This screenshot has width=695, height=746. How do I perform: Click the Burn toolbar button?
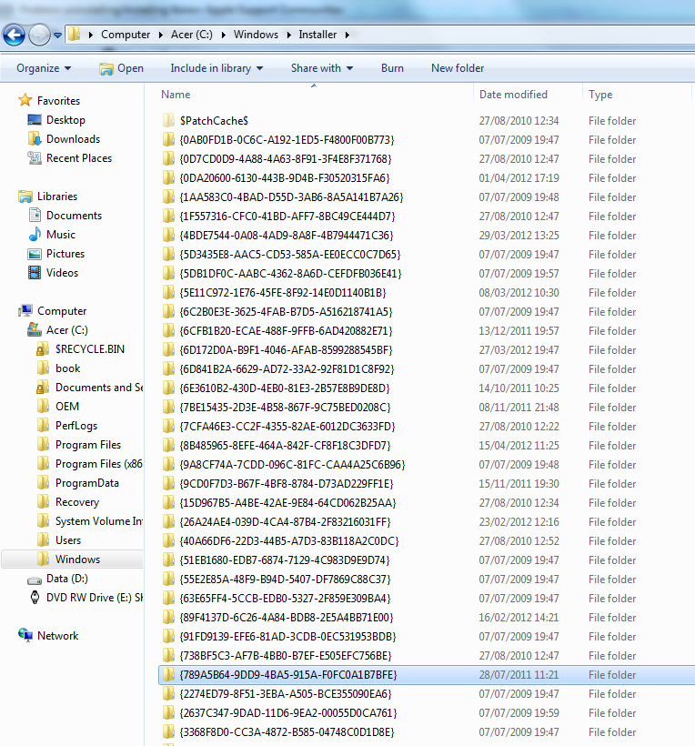pyautogui.click(x=392, y=68)
